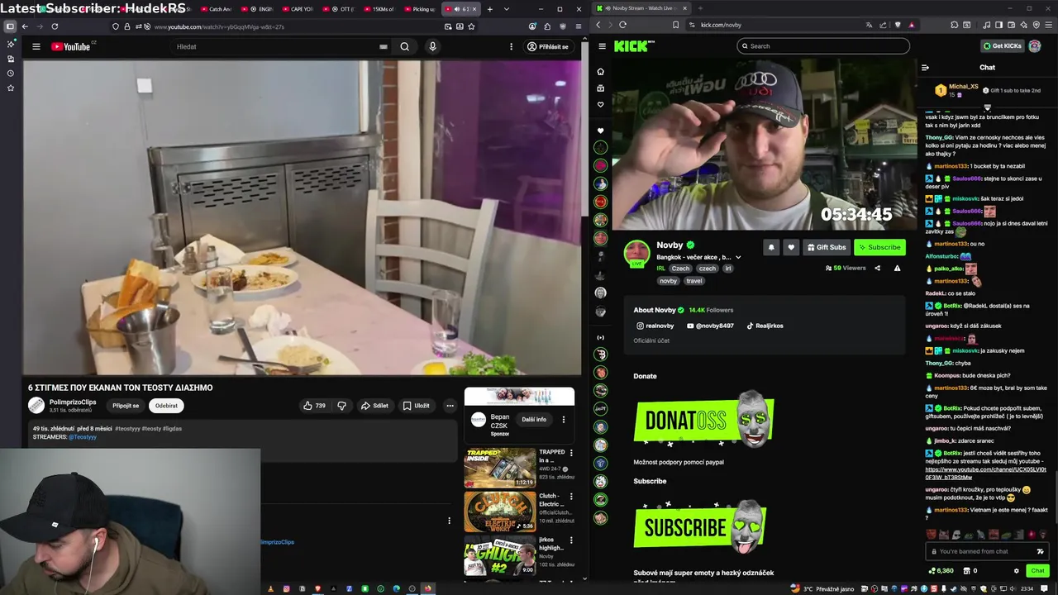The image size is (1058, 595).
Task: Subscribe to PolimprizoClips with Odebírat
Action: point(166,406)
